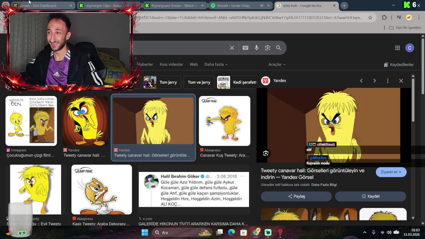The width and height of the screenshot is (425, 239).
Task: Open Microsoft Store from taskbar
Action: coord(244,232)
